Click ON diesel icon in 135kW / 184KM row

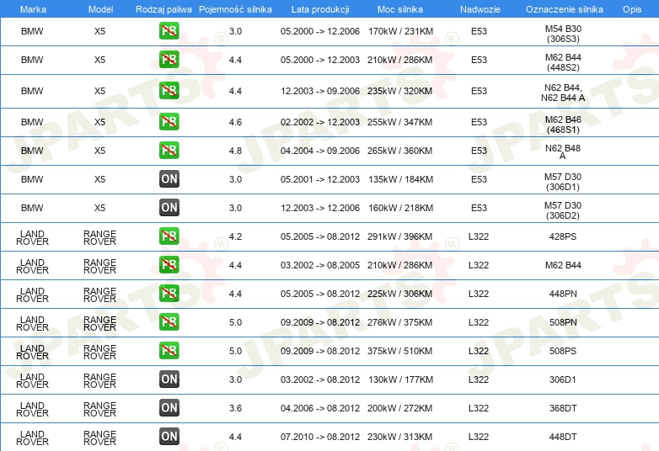[169, 178]
